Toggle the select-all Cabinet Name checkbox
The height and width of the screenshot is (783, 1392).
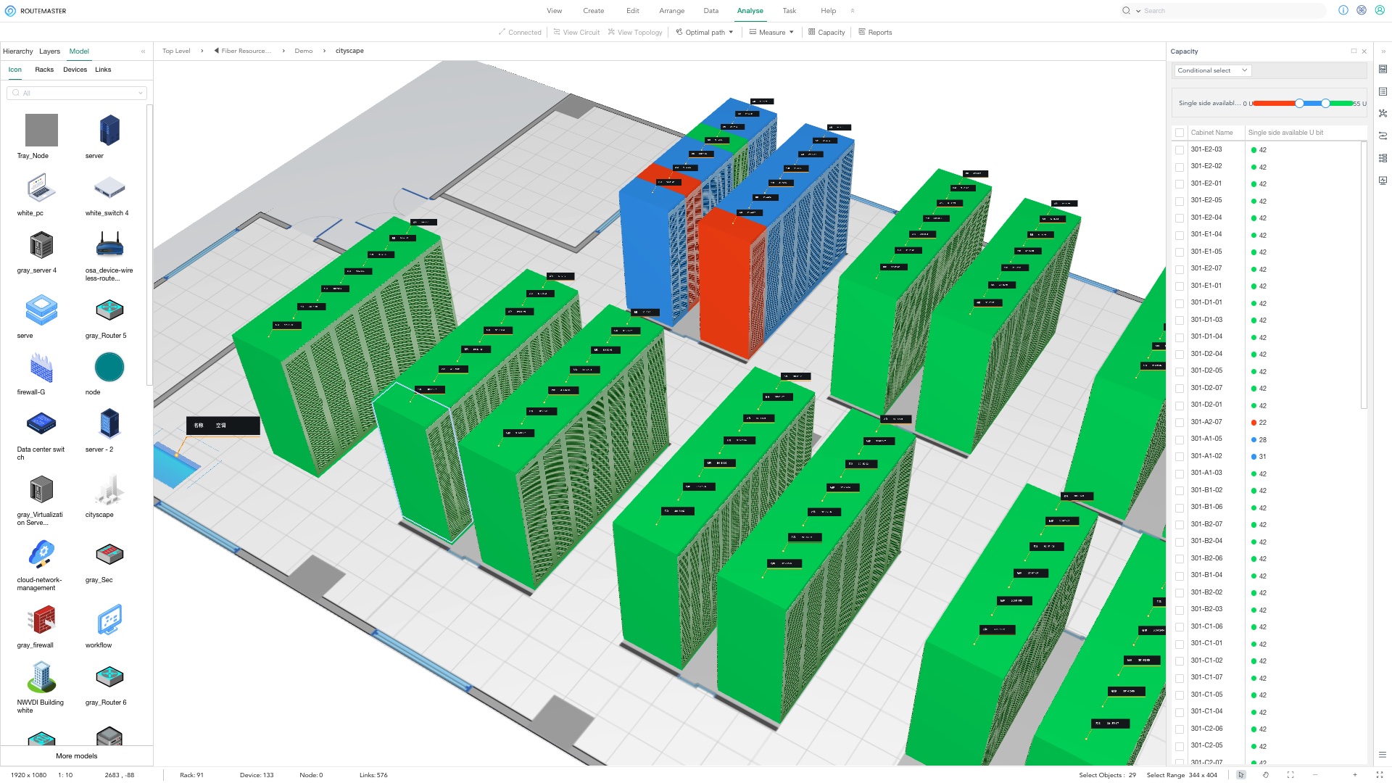point(1180,133)
